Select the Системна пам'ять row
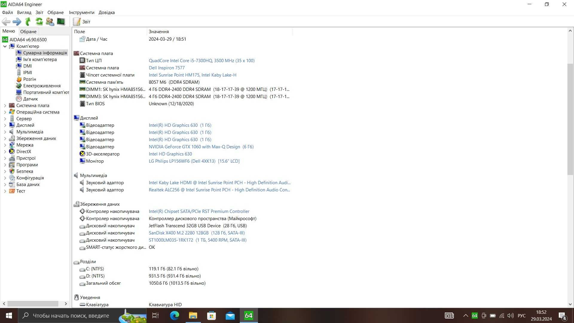Screen dimensions: 574x323 182,82
